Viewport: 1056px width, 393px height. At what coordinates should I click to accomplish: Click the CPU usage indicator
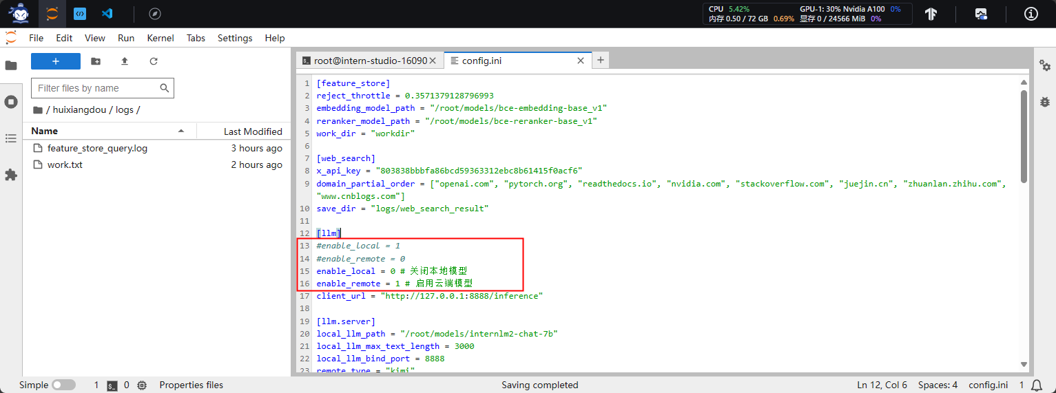pos(728,9)
